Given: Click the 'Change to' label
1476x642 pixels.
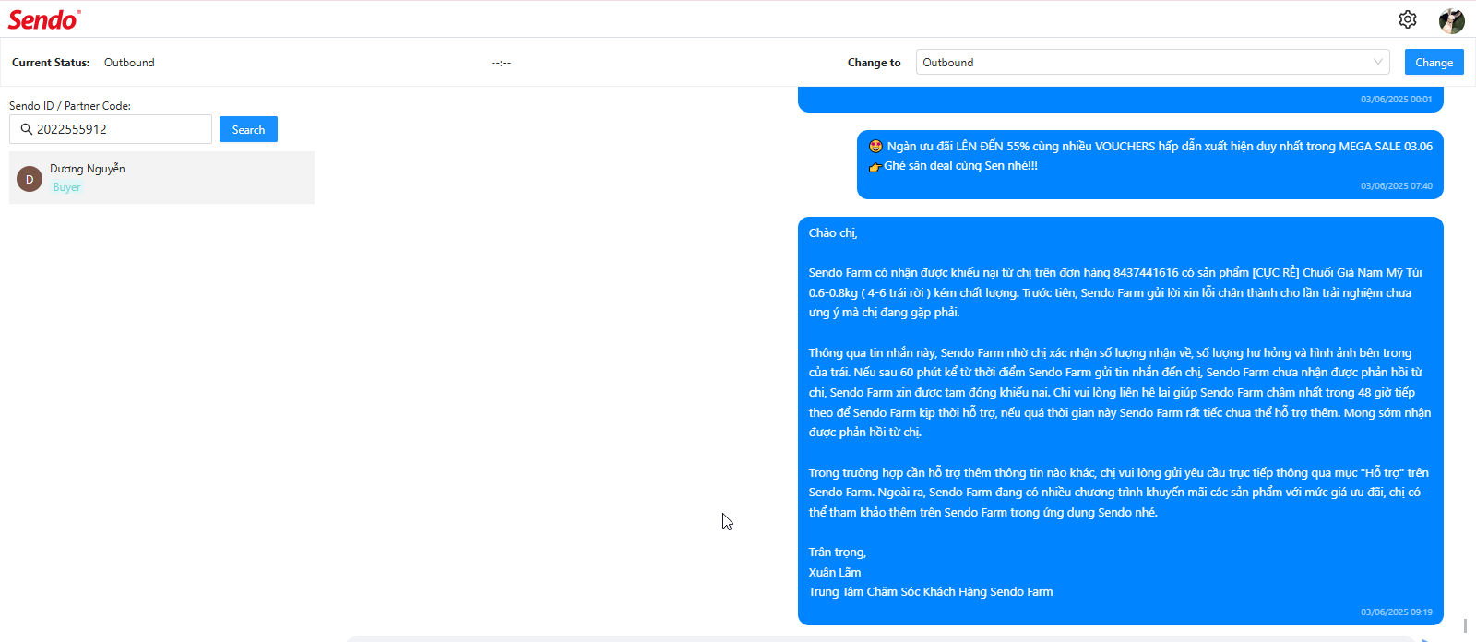Looking at the screenshot, I should point(875,63).
